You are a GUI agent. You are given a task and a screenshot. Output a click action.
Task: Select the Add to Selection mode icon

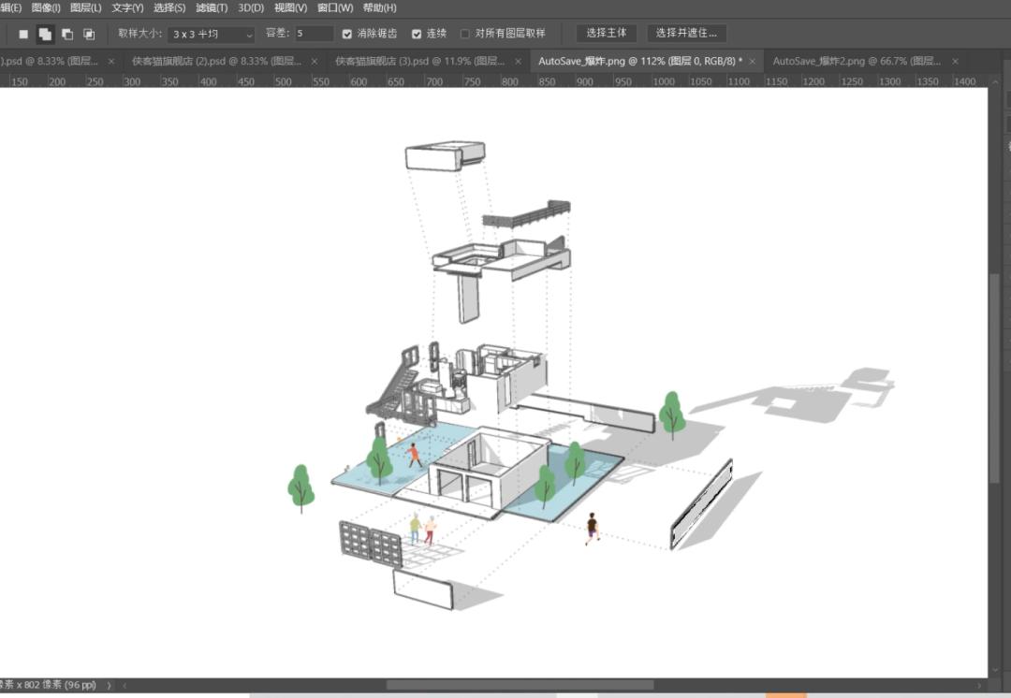pos(45,35)
